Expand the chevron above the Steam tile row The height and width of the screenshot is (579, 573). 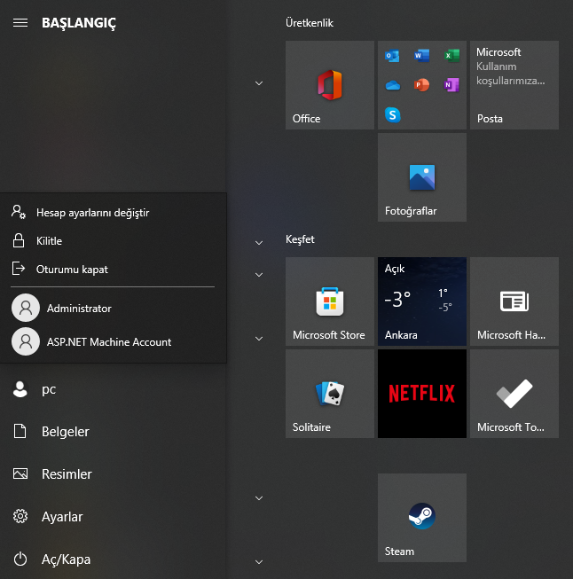[x=259, y=498]
